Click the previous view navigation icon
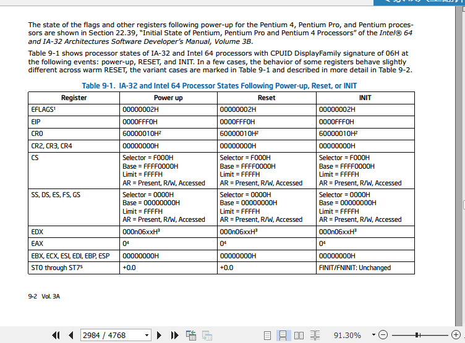The height and width of the screenshot is (343, 465). tap(191, 336)
